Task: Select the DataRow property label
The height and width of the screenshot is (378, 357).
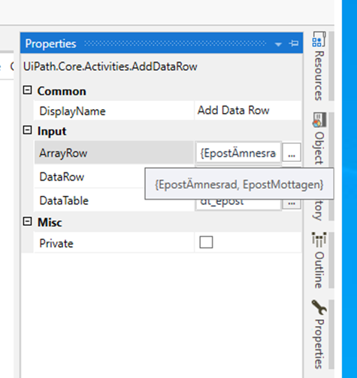Action: (62, 177)
